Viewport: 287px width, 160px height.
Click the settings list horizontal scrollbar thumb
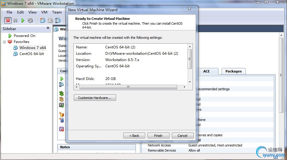point(128,87)
